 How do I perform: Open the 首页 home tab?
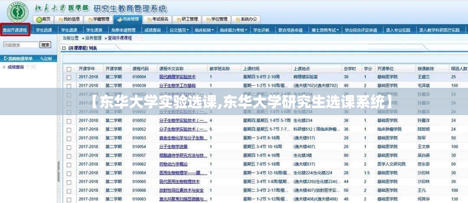tap(44, 19)
